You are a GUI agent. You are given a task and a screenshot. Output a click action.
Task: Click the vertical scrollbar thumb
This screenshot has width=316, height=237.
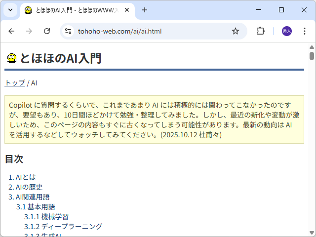[312, 56]
